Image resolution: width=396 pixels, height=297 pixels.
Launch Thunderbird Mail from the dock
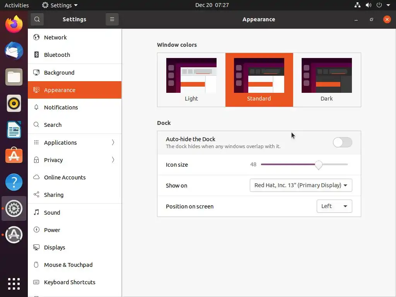coord(14,51)
